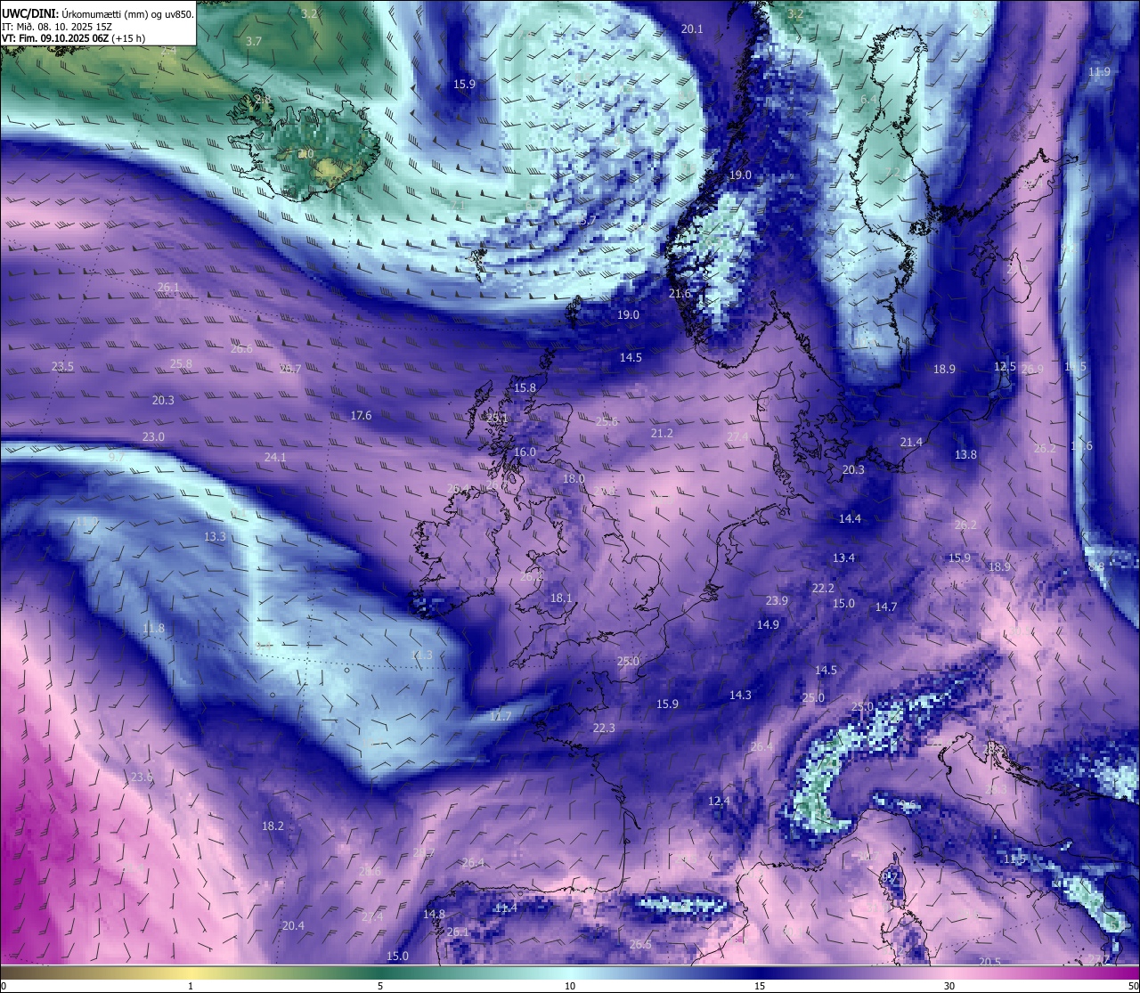Click the 20.1 value near the top

click(x=692, y=28)
